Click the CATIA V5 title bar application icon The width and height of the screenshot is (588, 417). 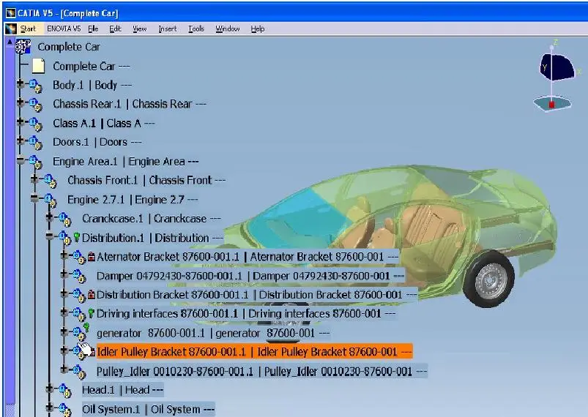(x=10, y=13)
